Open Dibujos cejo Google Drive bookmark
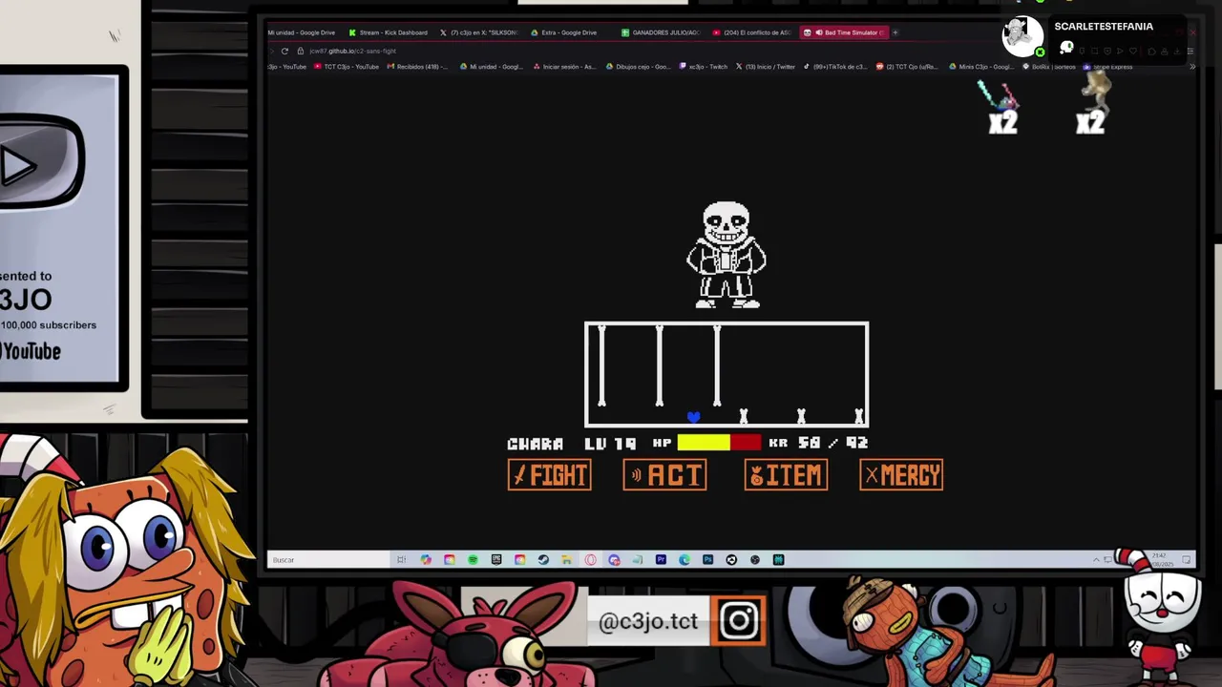 coord(638,67)
